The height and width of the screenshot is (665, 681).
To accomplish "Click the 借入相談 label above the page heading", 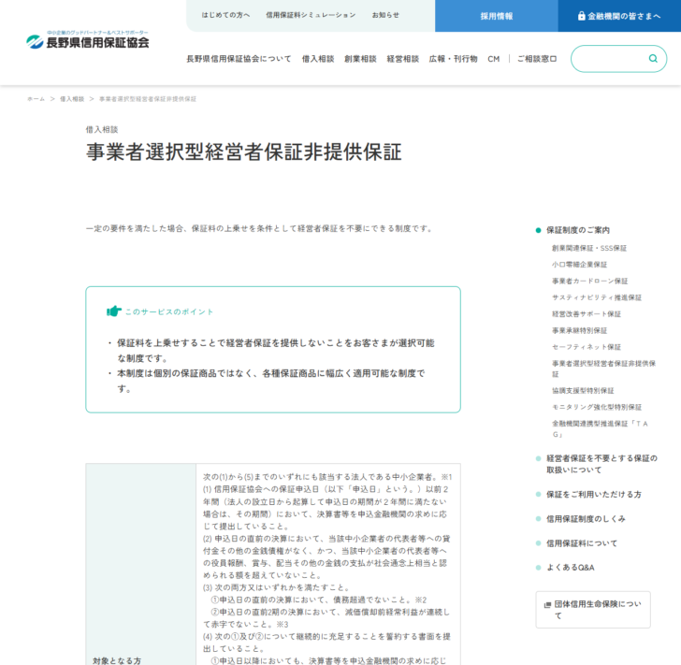I will 102,129.
